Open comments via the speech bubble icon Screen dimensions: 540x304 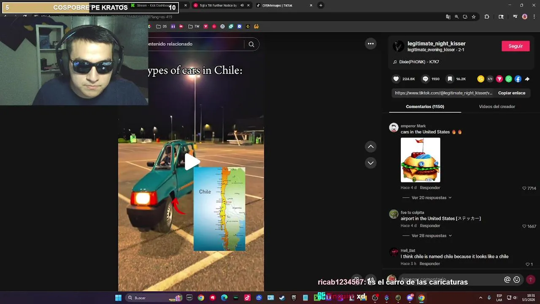[x=425, y=79]
